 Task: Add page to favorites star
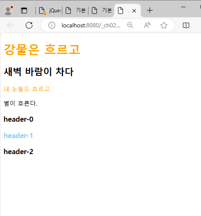click(x=164, y=25)
